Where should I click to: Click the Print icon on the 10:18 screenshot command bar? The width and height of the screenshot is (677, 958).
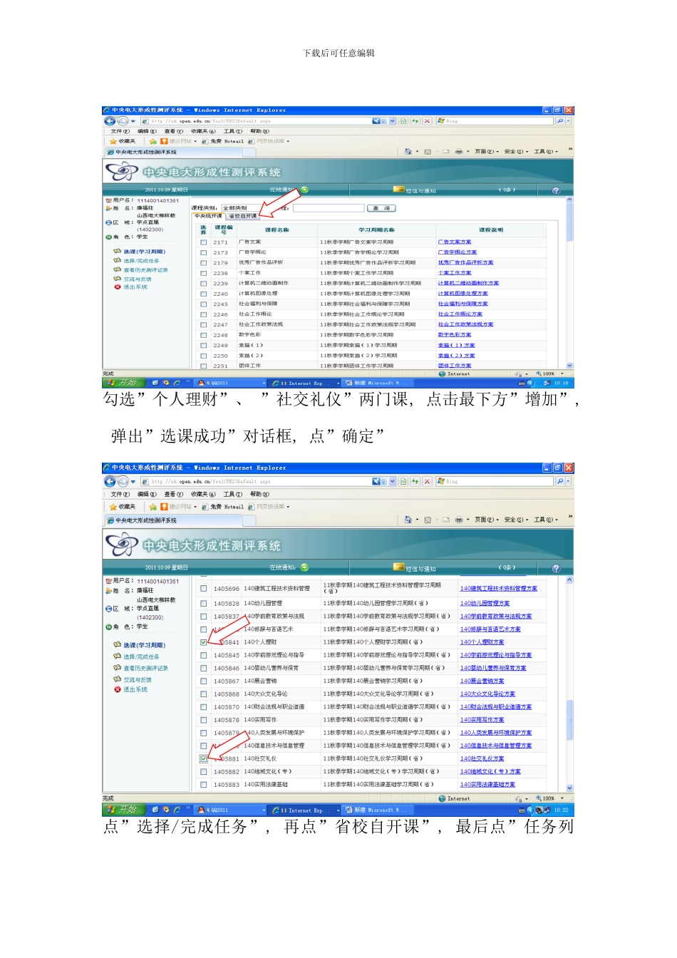pyautogui.click(x=459, y=152)
